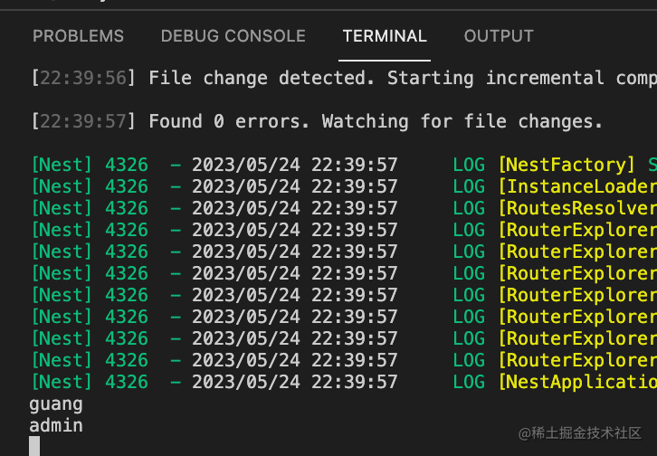Click the terminal cursor block
Viewport: 657px width, 456px height.
click(x=34, y=446)
